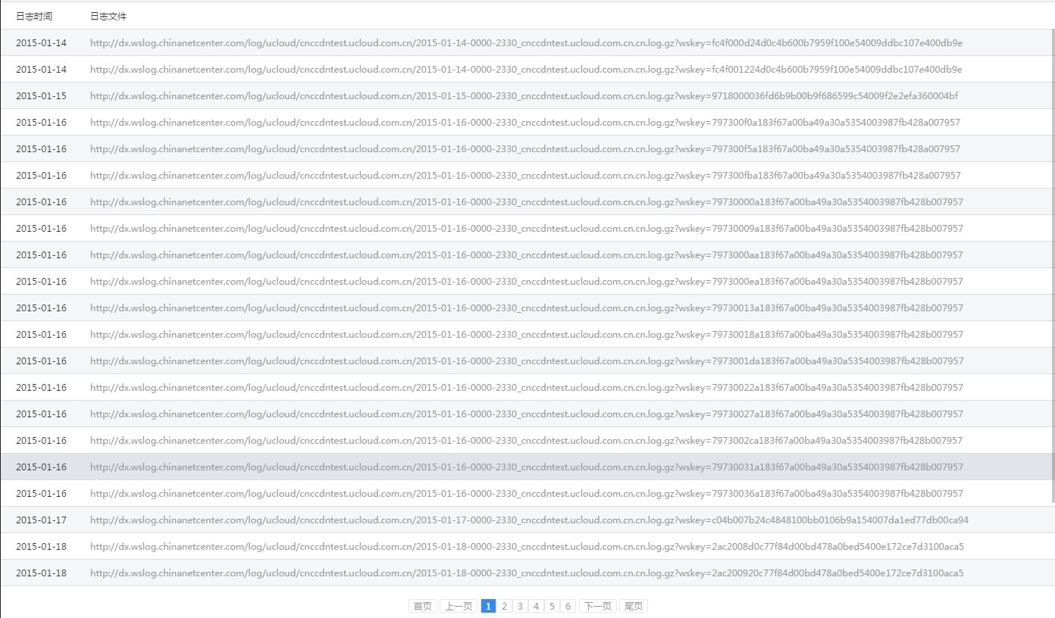Image resolution: width=1055 pixels, height=618 pixels.
Task: Open log link with wskey starting 7973000ea
Action: 527,282
